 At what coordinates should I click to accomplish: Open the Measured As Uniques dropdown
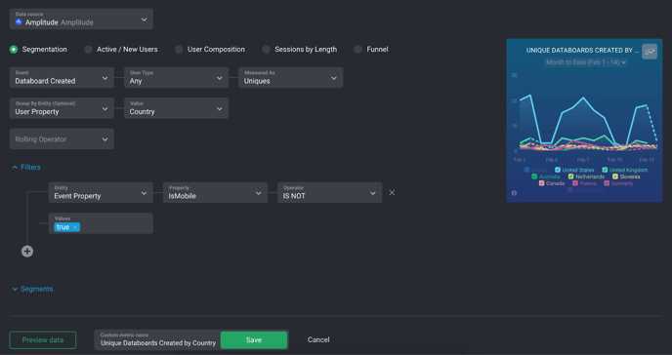(x=290, y=77)
